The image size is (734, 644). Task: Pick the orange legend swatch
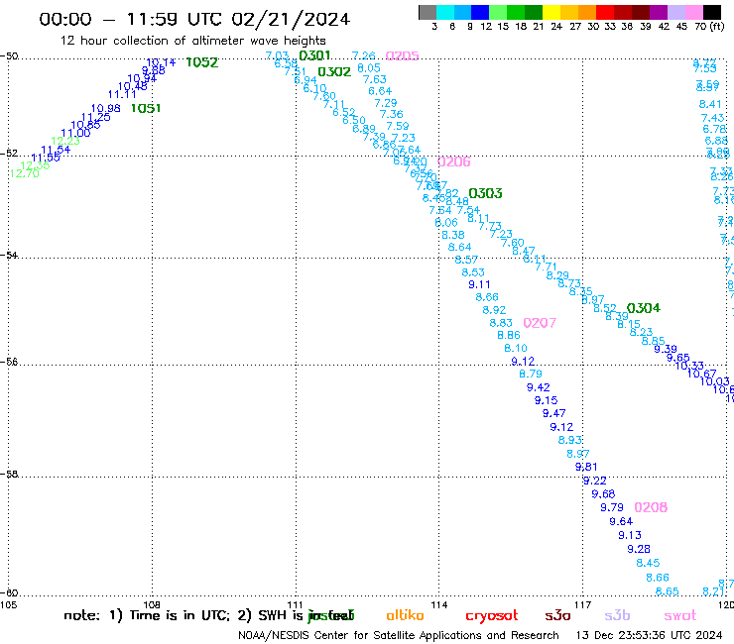pos(587,12)
